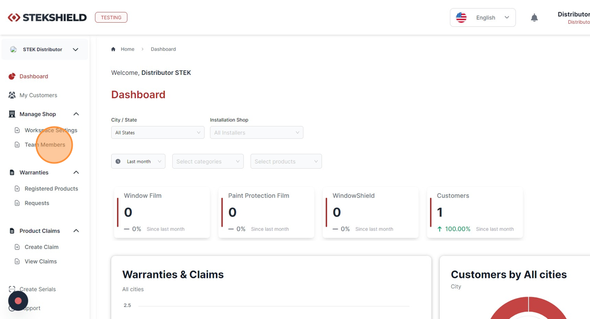590x319 pixels.
Task: Collapse the Warranties section
Action: click(x=76, y=172)
